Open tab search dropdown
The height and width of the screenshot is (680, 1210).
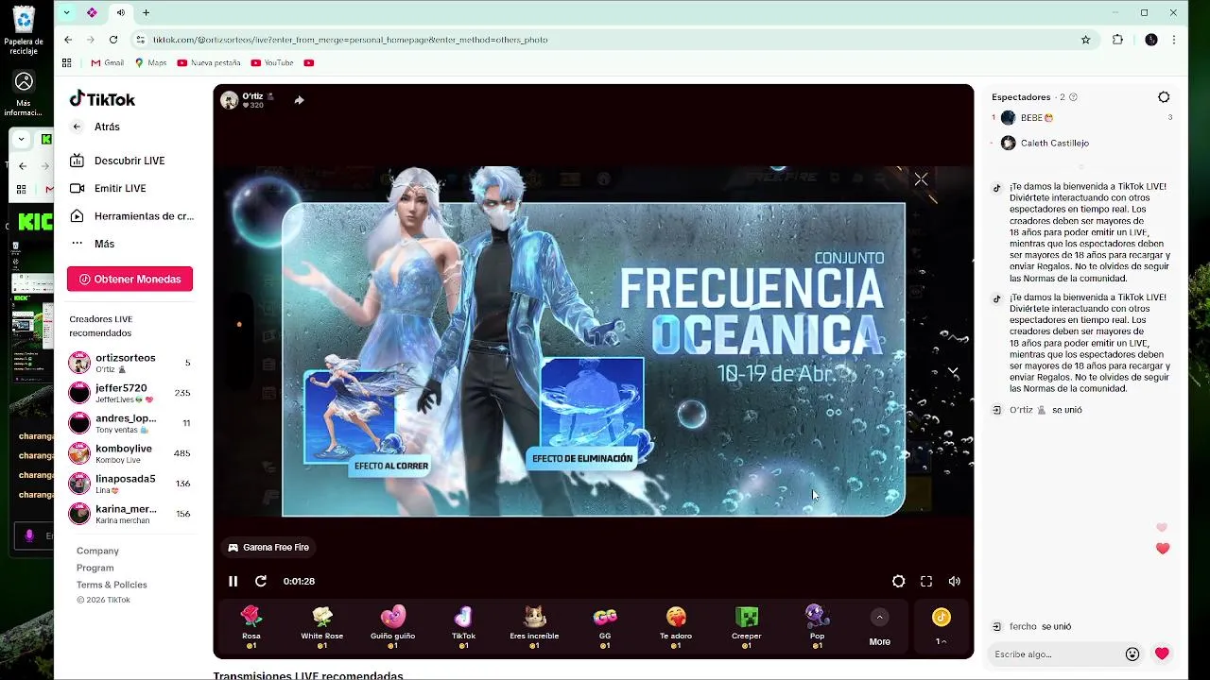coord(66,13)
